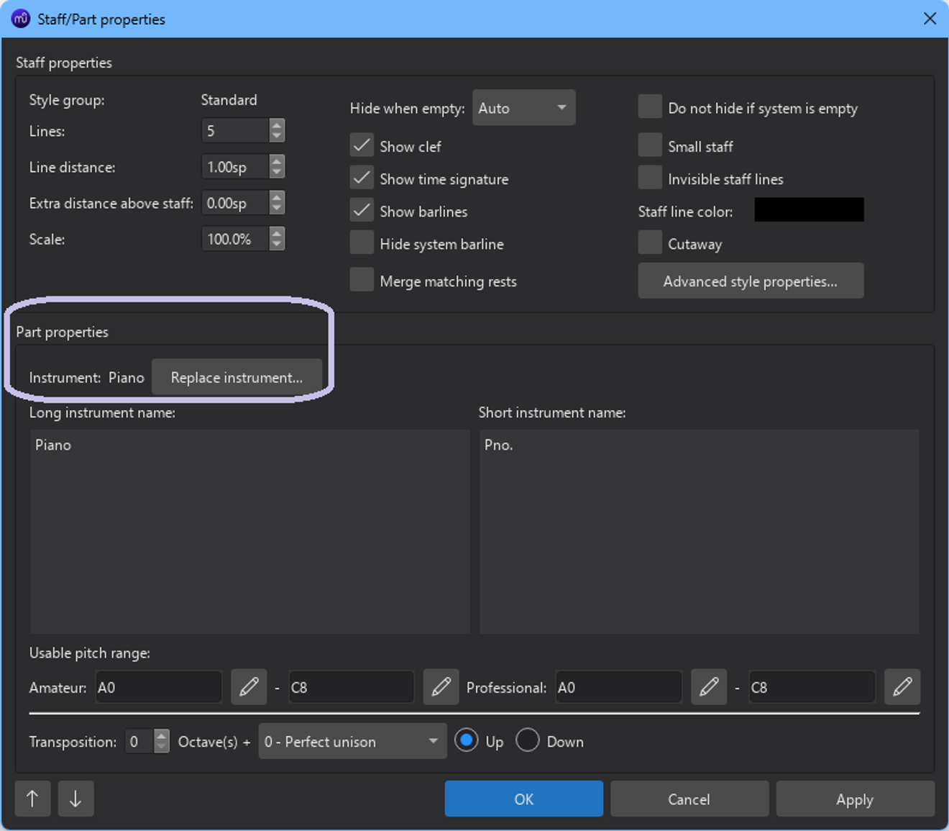Click the Professional low pitch A0 field
Viewport: 949px width, 831px height.
click(618, 687)
